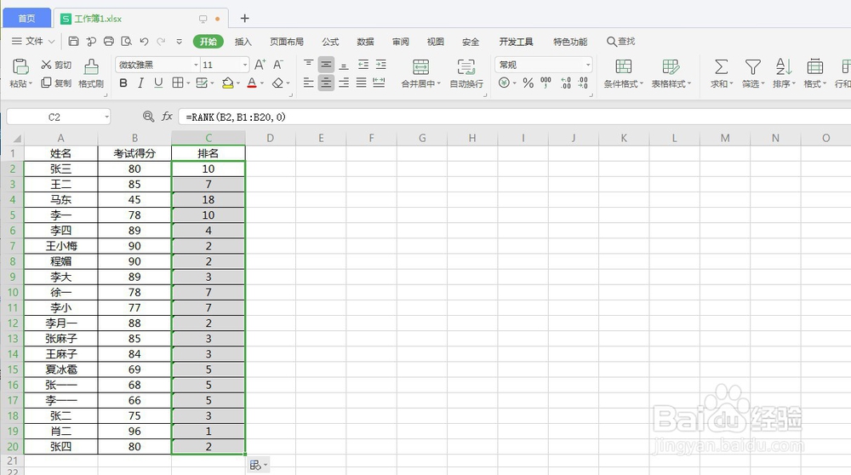Align text to top
This screenshot has width=851, height=475.
[308, 65]
